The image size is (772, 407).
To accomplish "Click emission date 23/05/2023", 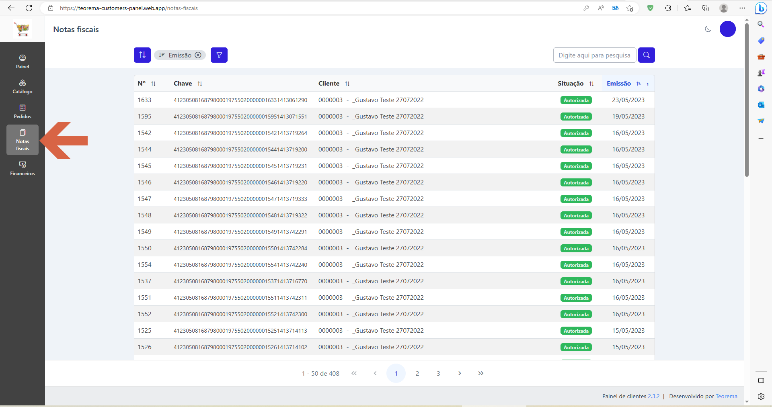I will (628, 100).
